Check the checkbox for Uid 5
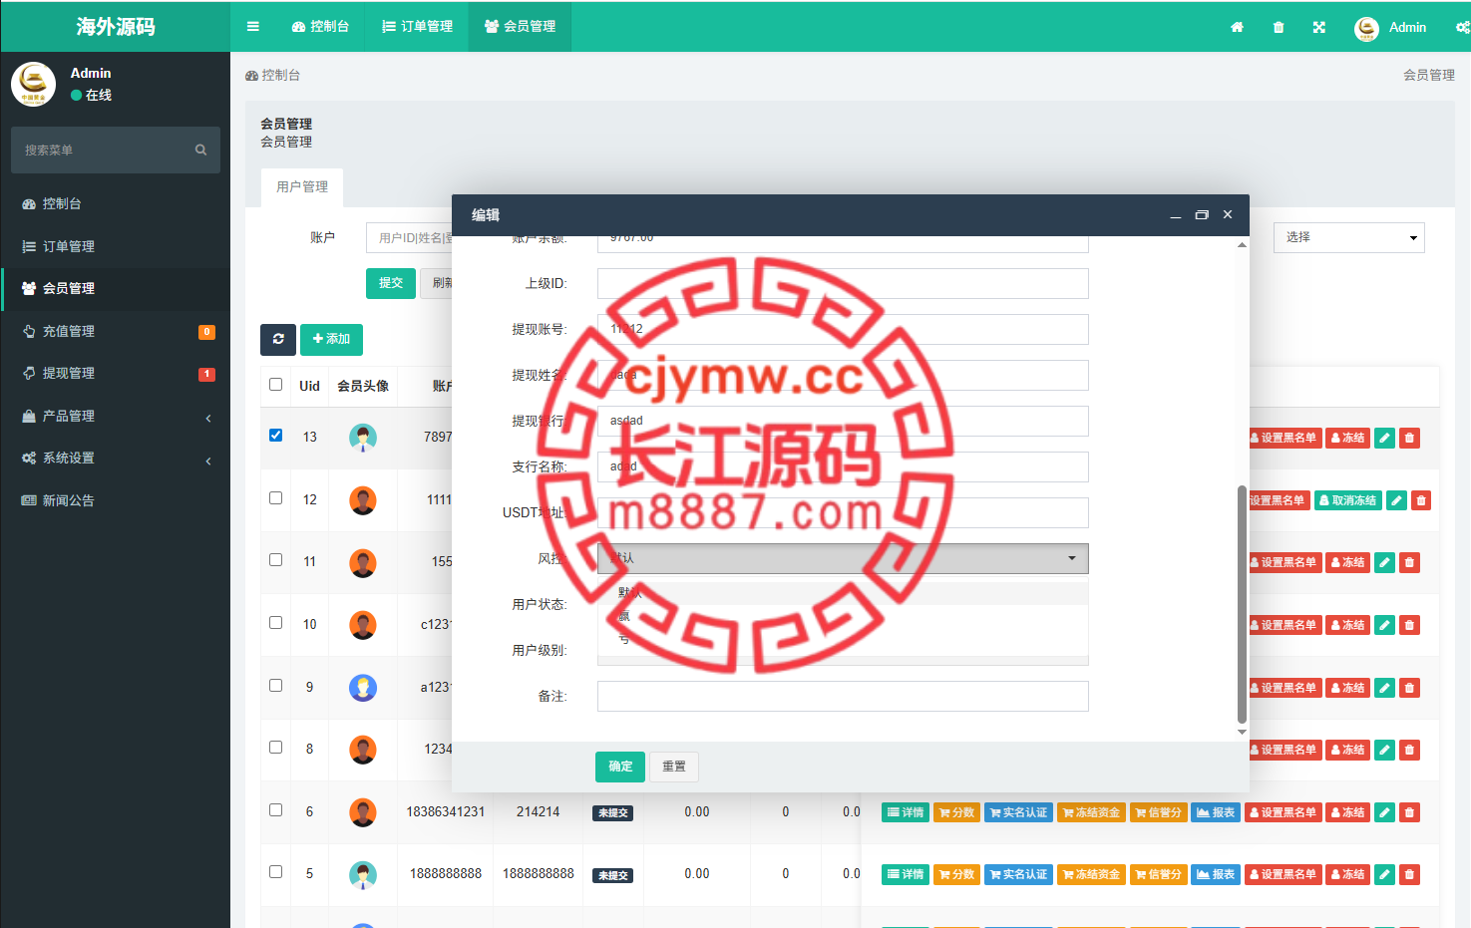Screen dimensions: 1471x928 click(x=276, y=872)
